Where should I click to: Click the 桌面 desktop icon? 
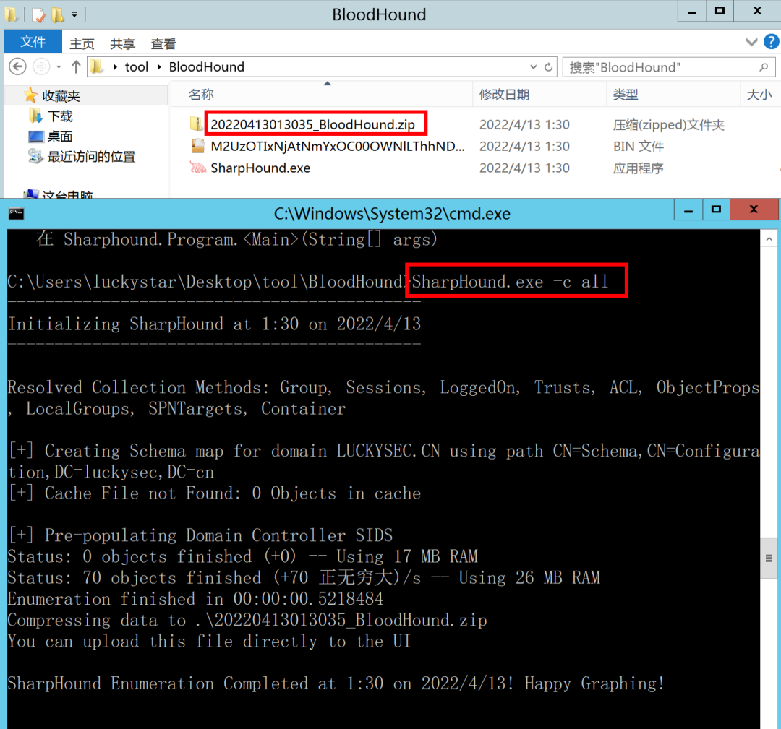pyautogui.click(x=36, y=137)
